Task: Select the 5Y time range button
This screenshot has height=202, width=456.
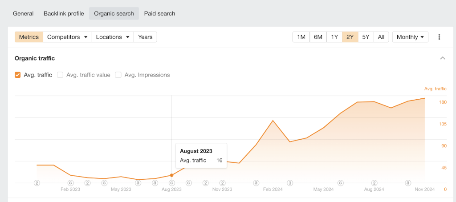Action: tap(366, 37)
